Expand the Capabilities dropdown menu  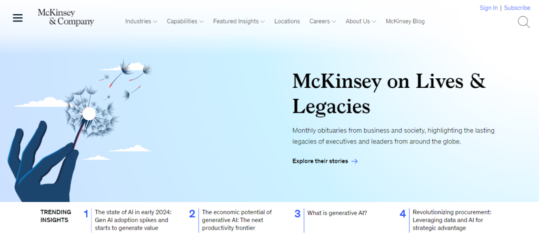click(x=185, y=22)
